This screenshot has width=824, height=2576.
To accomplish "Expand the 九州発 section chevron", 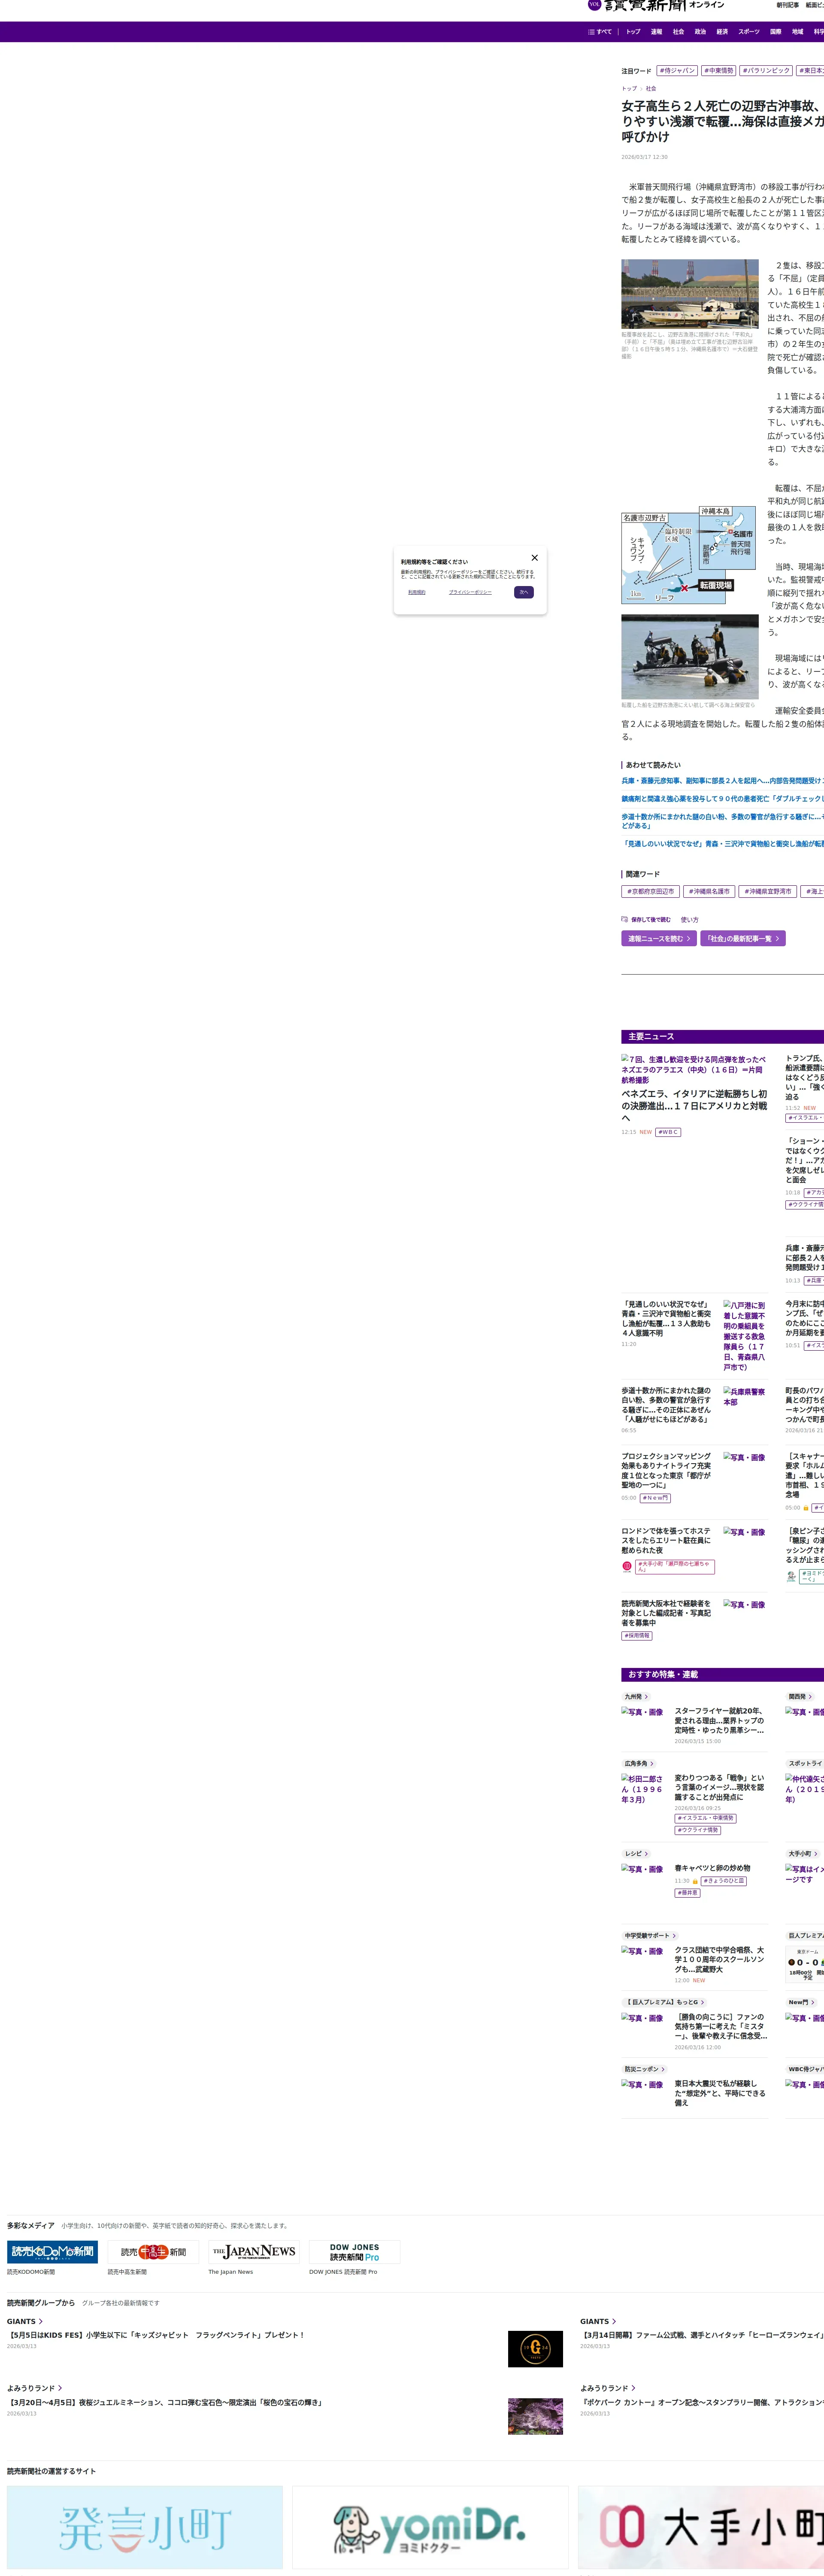I will tap(646, 1697).
